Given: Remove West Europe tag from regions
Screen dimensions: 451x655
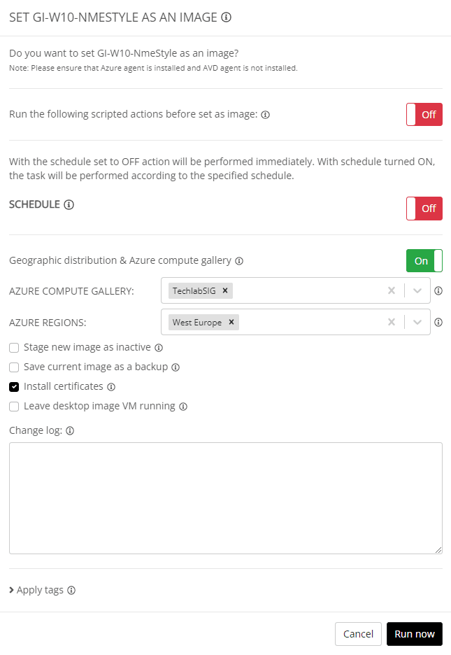Looking at the screenshot, I should click(231, 323).
